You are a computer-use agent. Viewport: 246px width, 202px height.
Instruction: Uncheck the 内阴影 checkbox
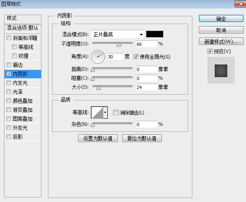pyautogui.click(x=9, y=74)
